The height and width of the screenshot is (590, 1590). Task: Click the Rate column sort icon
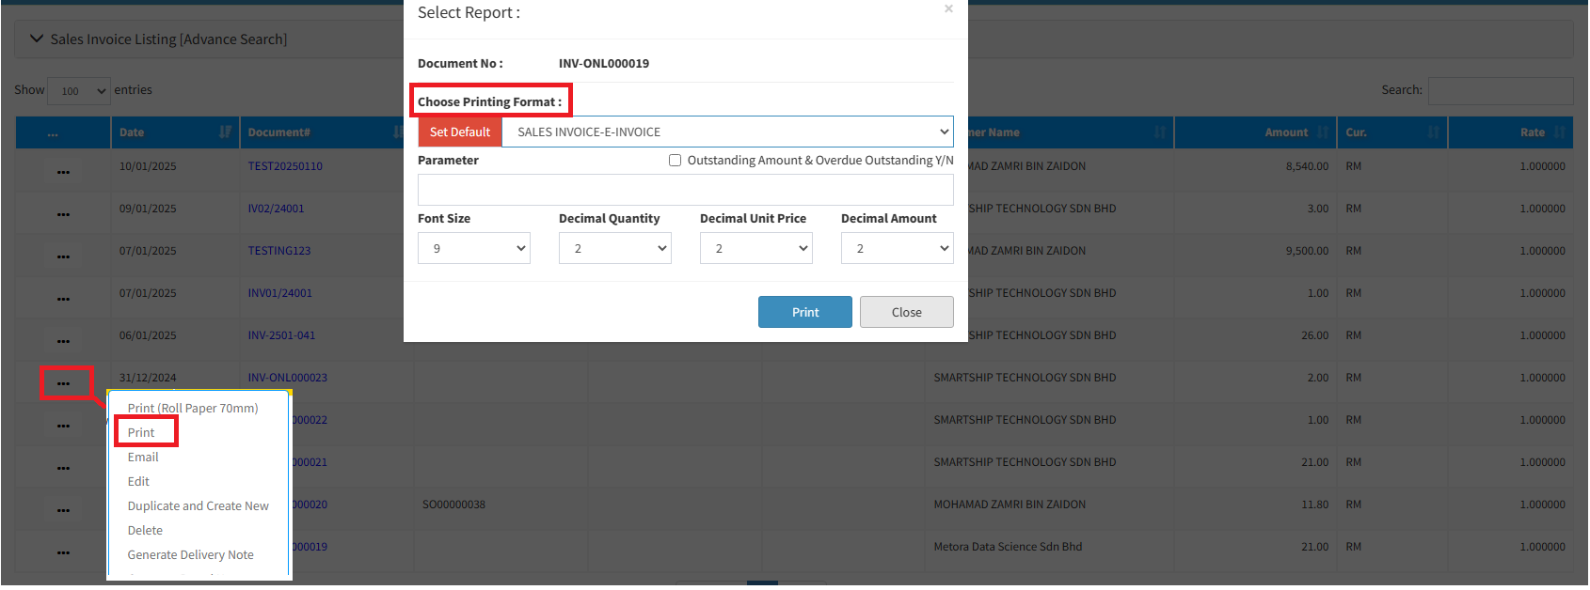click(1559, 132)
